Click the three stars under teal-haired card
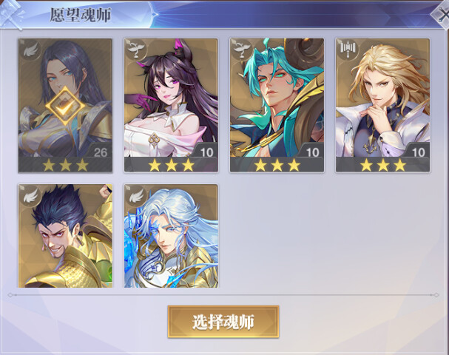Screen dimensions: 449x355 click(x=277, y=165)
